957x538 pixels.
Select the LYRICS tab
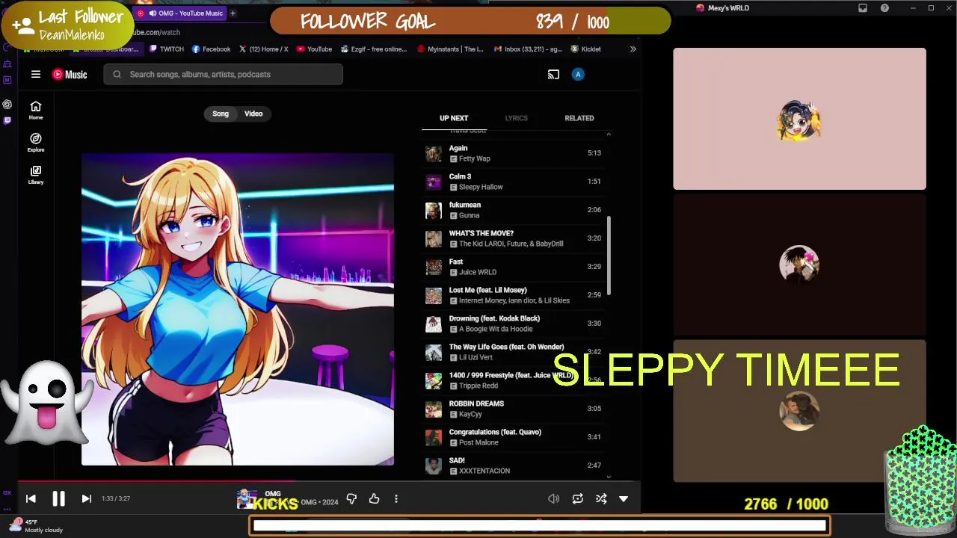click(516, 118)
